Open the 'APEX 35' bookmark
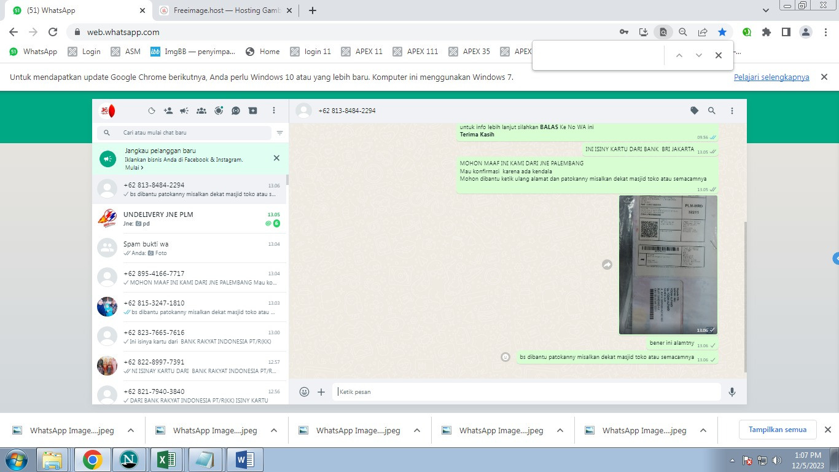 click(x=470, y=52)
